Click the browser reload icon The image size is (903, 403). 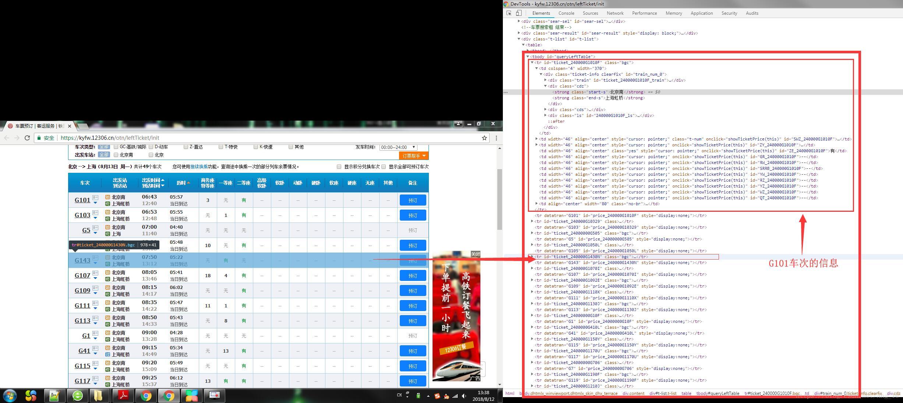pyautogui.click(x=27, y=138)
